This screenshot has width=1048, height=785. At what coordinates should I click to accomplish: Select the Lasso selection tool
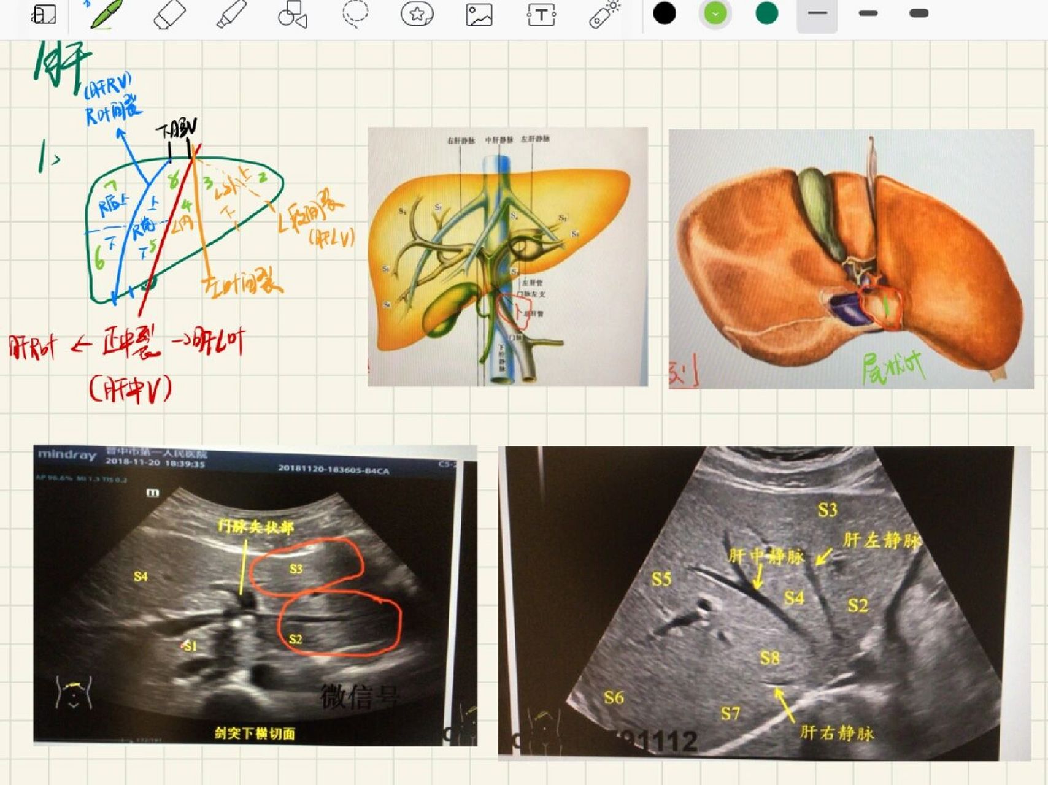click(355, 15)
